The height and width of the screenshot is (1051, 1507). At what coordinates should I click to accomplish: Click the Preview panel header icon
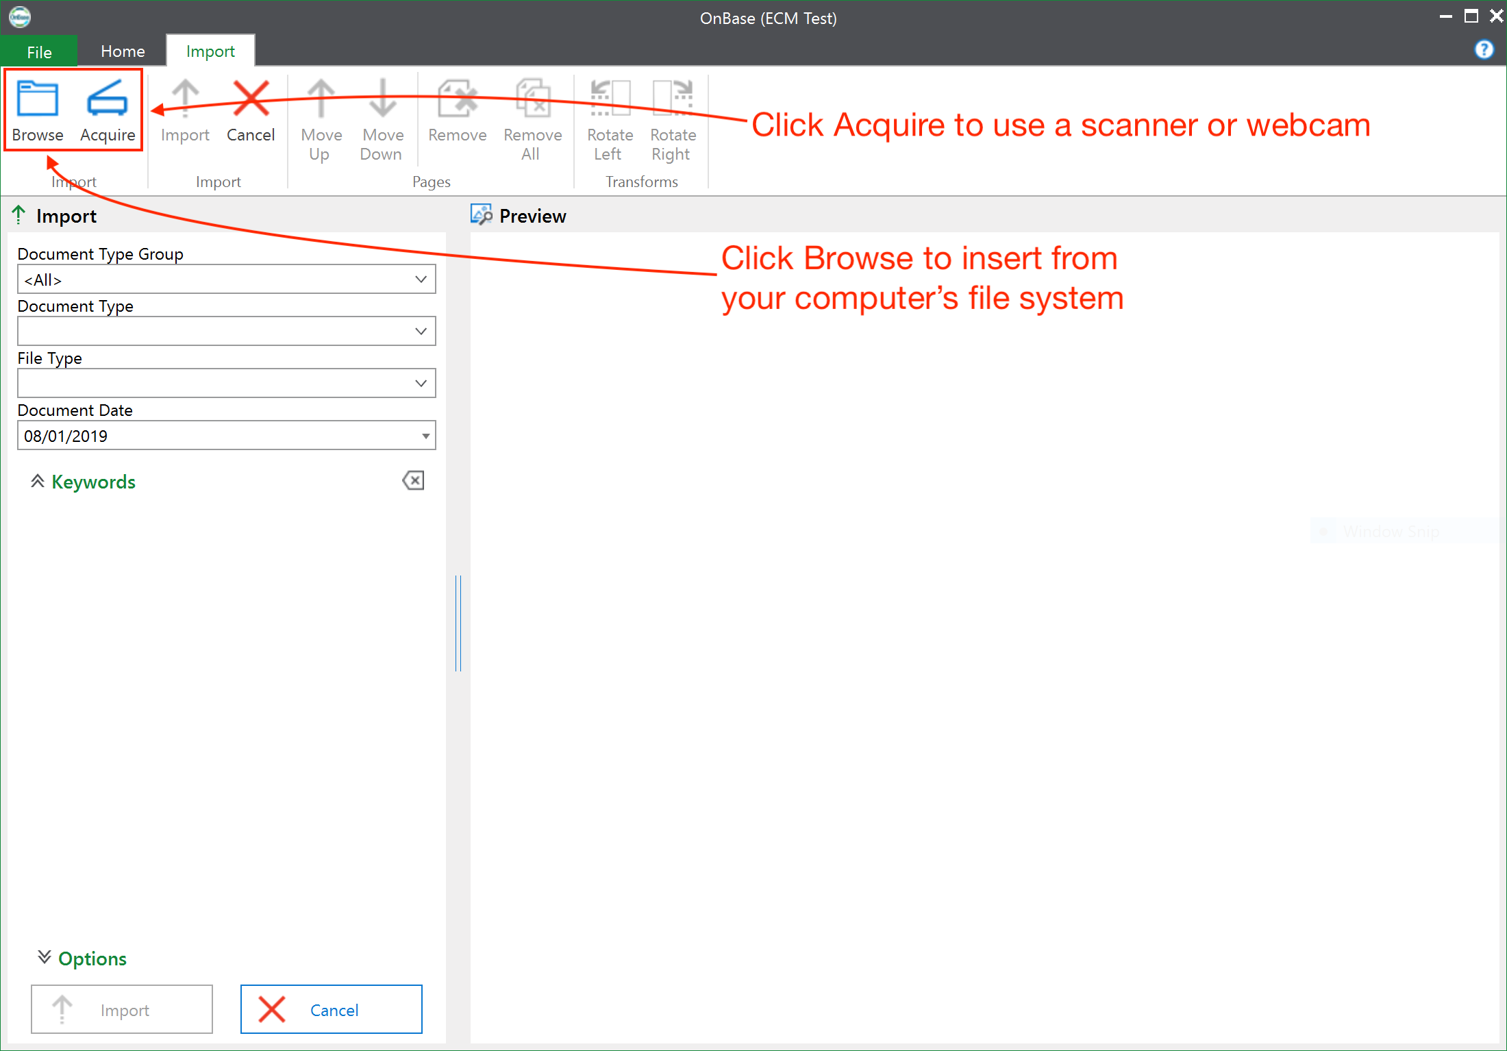[x=482, y=214]
